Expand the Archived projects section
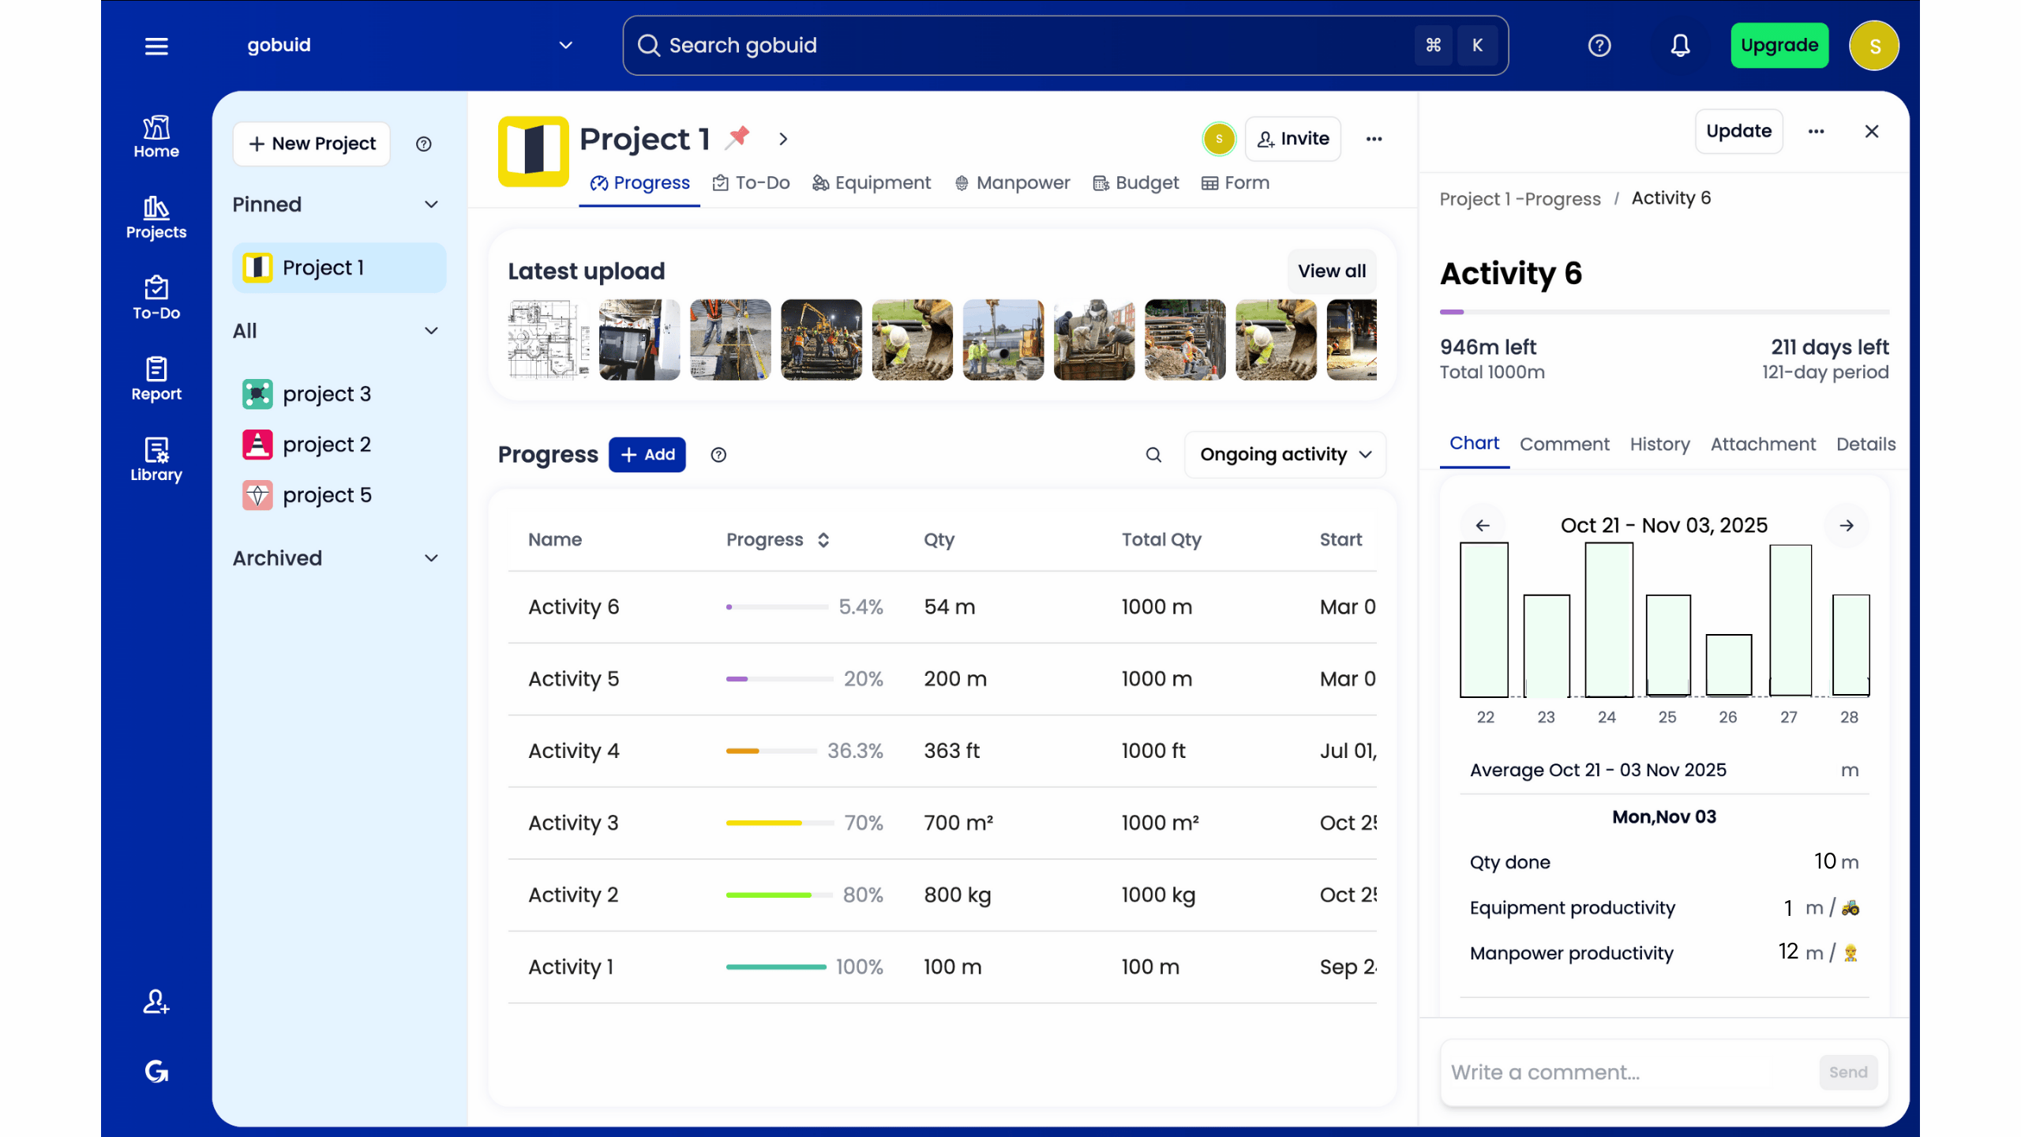This screenshot has height=1137, width=2021. 431,558
